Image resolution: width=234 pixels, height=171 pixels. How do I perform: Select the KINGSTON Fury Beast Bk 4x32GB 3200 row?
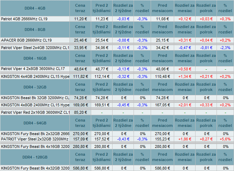tap(35, 168)
